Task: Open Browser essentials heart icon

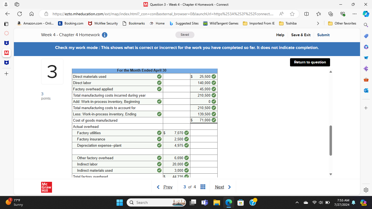Action: 343,14
